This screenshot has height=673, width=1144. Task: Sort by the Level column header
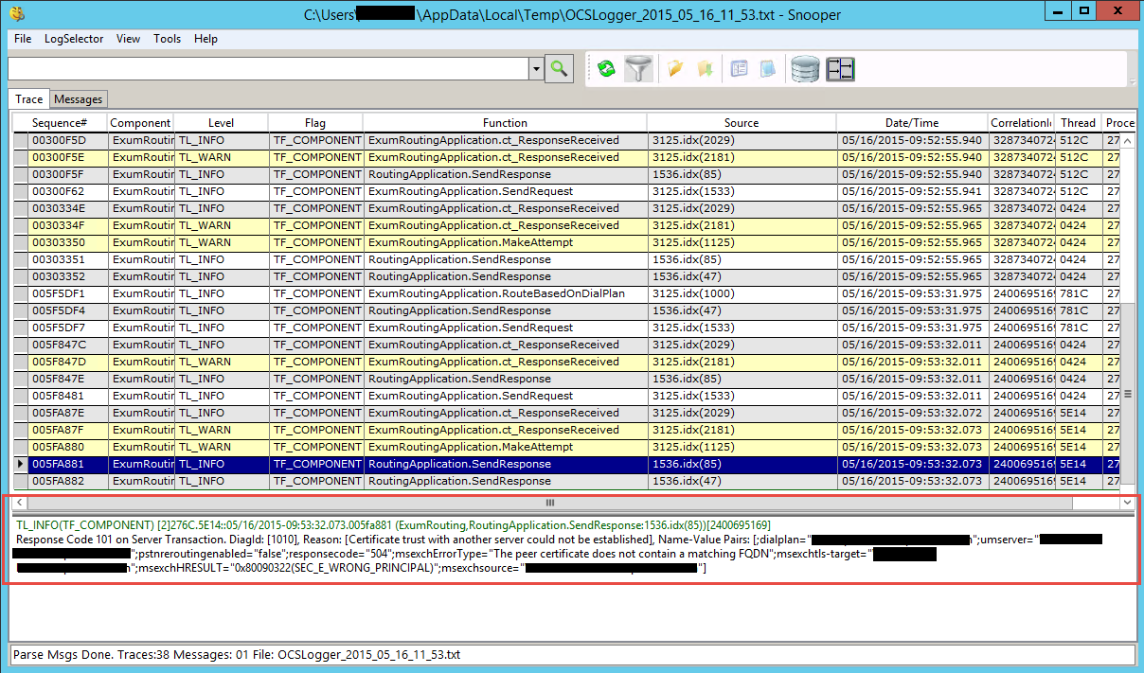point(221,123)
